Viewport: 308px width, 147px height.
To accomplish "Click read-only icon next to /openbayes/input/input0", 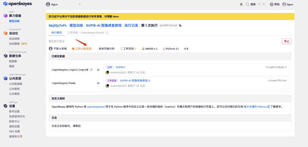I will click(91, 70).
